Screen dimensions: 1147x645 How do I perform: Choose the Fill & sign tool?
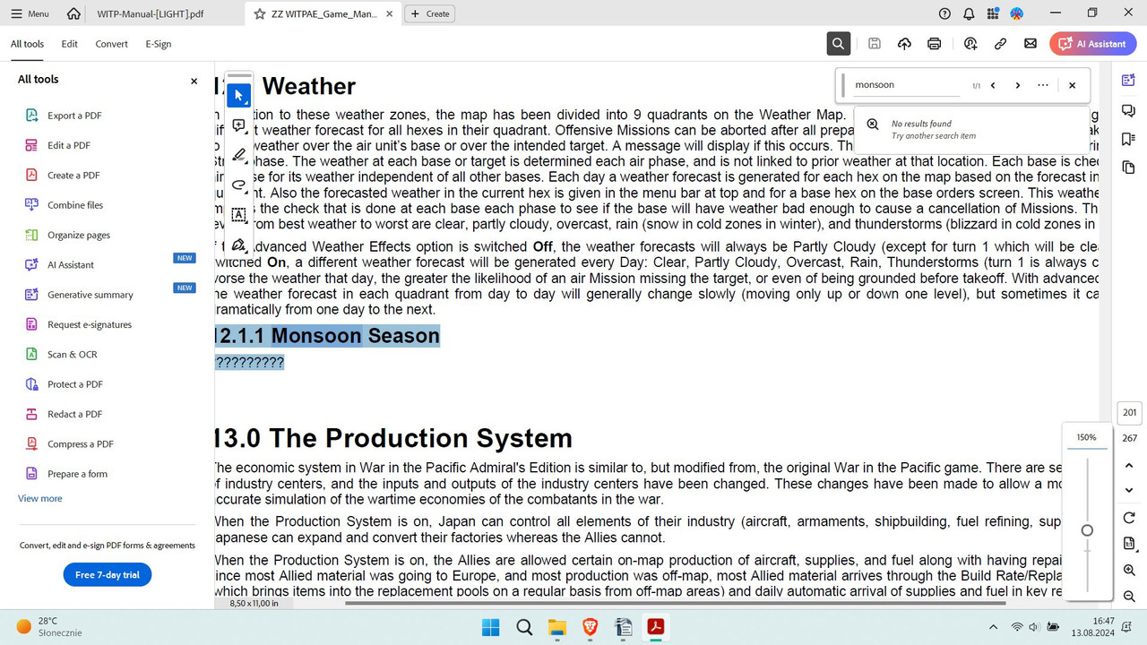238,245
